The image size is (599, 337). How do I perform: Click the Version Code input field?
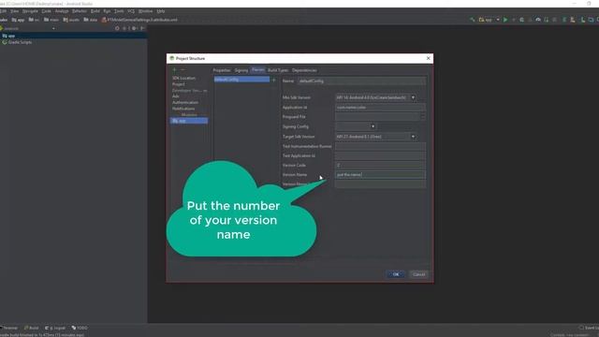[x=380, y=165]
